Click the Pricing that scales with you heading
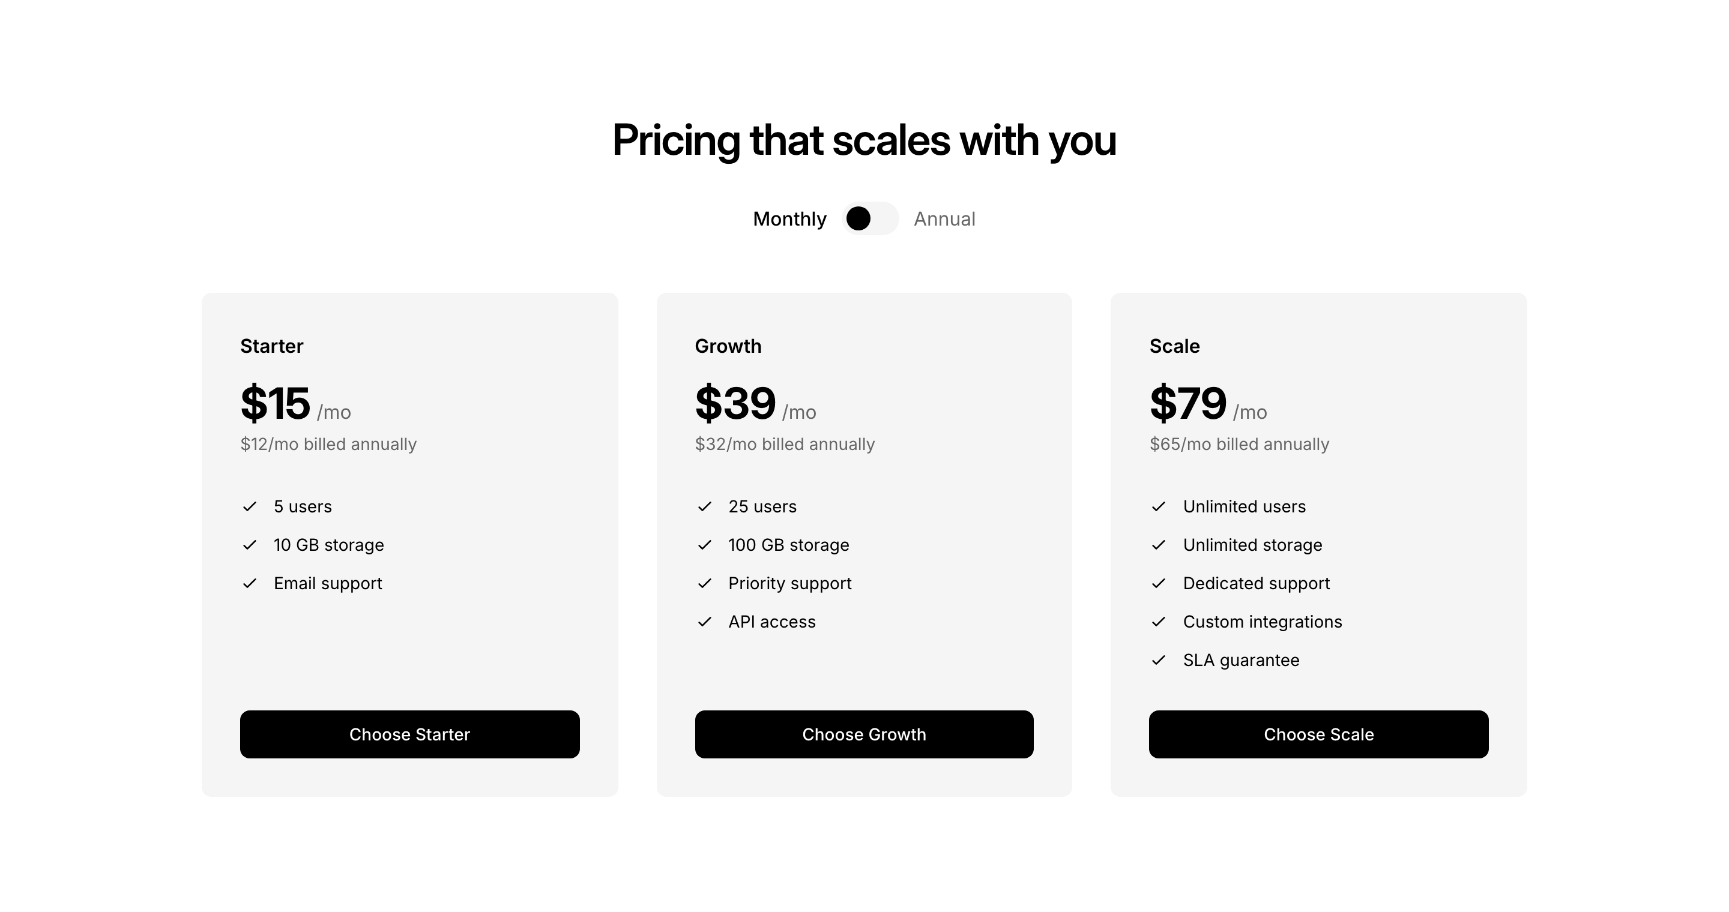Viewport: 1729px width, 912px height. point(864,140)
